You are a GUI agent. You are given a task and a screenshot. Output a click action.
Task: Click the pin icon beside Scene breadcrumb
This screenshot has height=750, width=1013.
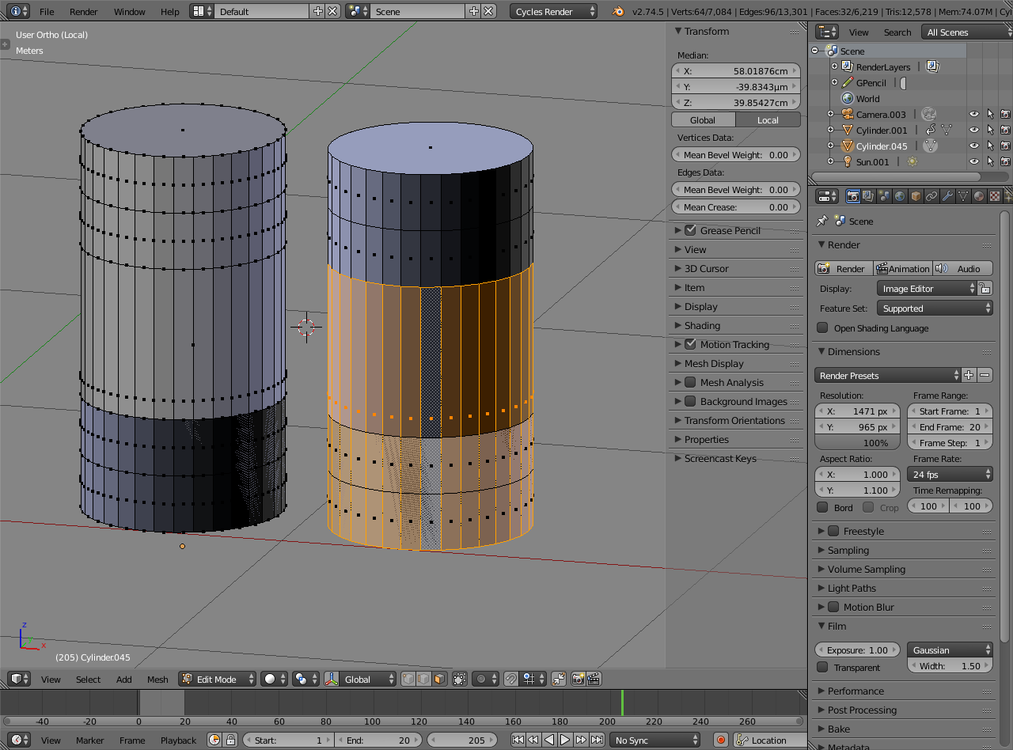pyautogui.click(x=822, y=222)
